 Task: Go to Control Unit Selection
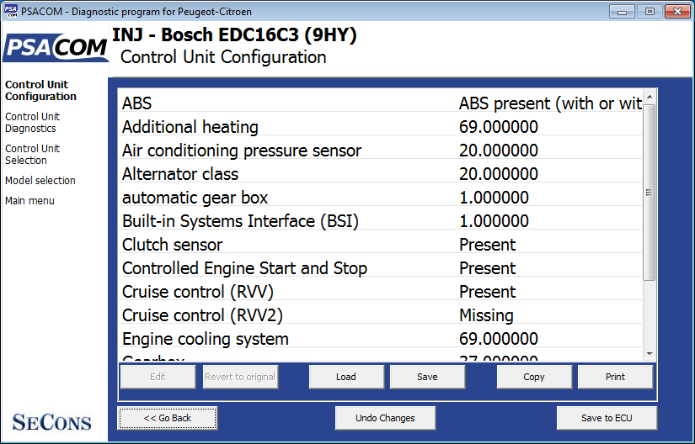tap(32, 155)
